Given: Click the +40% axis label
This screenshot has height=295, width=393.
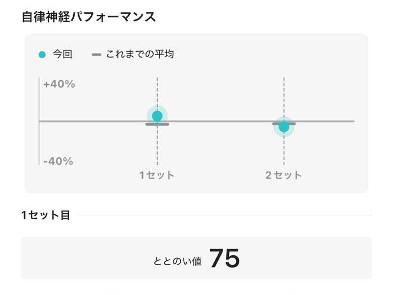Looking at the screenshot, I should pos(59,85).
